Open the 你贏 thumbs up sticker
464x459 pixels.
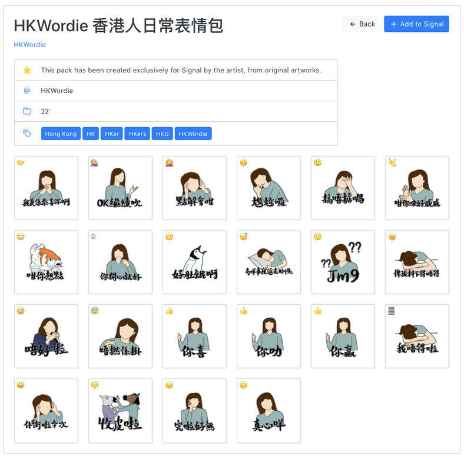(343, 337)
